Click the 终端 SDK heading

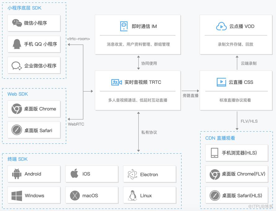point(17,159)
